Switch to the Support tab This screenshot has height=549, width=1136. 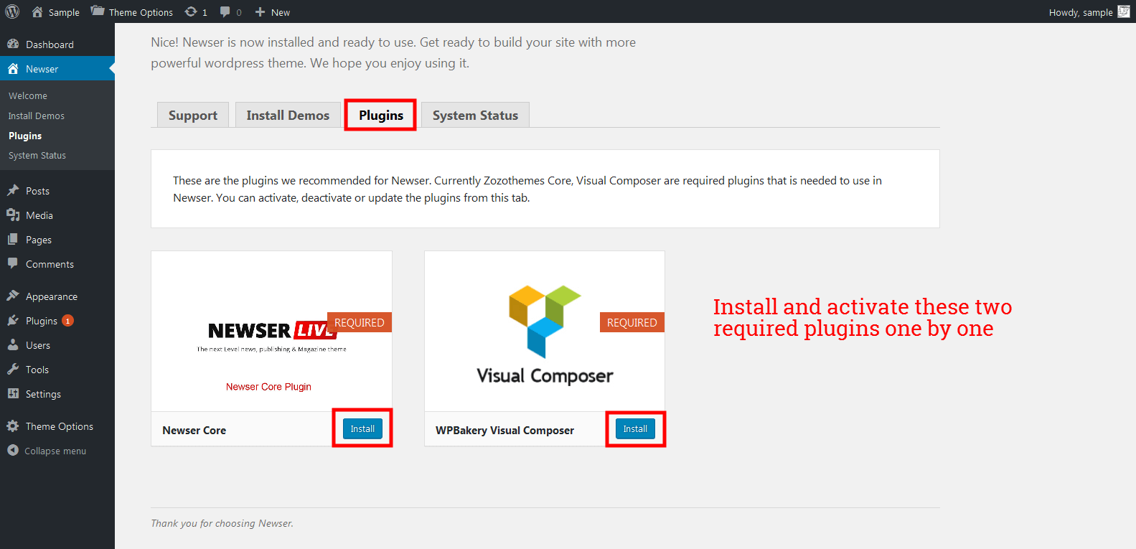192,116
